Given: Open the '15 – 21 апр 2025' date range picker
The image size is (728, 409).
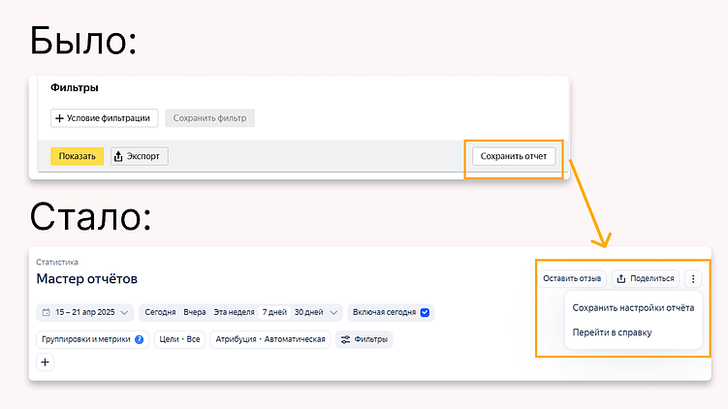Looking at the screenshot, I should coord(85,312).
